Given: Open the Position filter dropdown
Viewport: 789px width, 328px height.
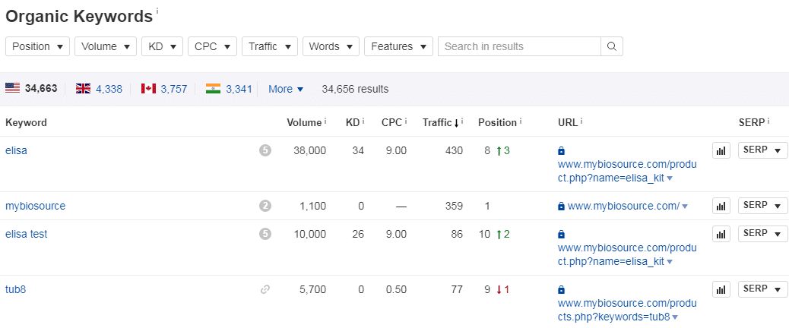Looking at the screenshot, I should point(37,46).
